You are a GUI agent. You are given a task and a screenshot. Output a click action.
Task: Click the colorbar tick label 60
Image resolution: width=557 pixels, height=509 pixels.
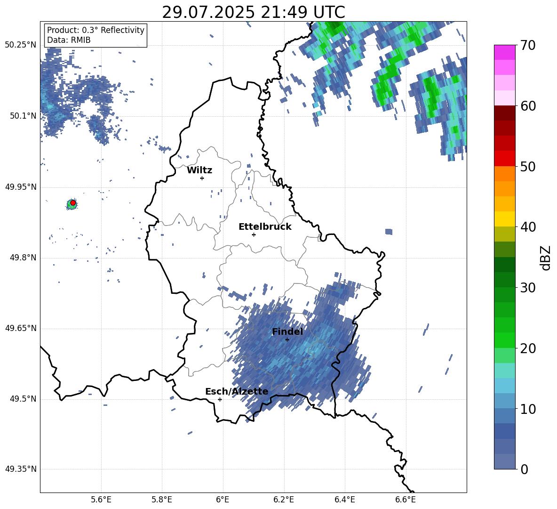(x=528, y=106)
